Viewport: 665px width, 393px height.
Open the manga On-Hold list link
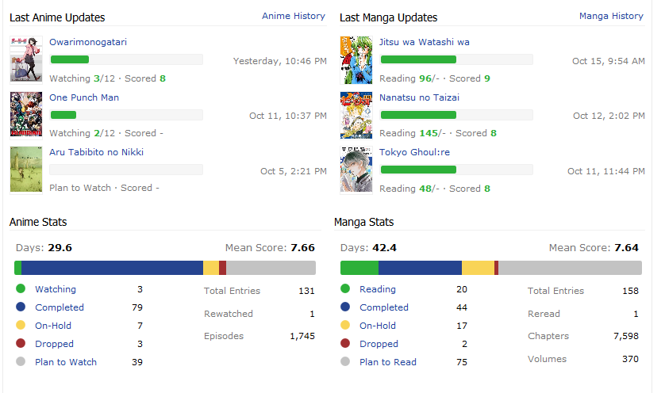pyautogui.click(x=378, y=326)
